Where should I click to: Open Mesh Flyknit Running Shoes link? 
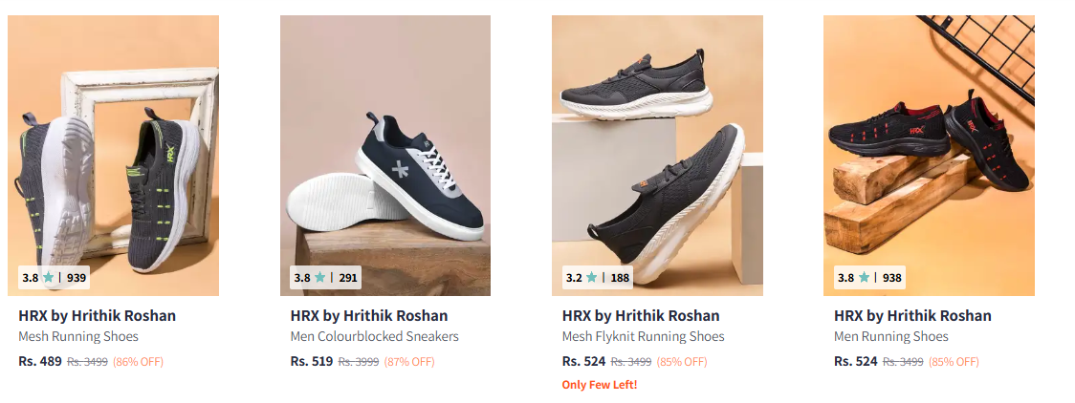[x=643, y=336]
